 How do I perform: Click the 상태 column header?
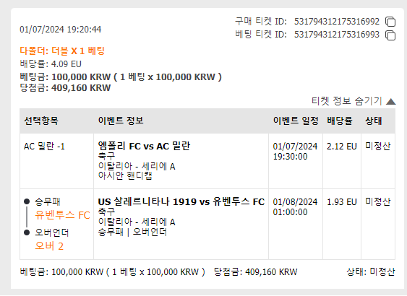tap(374, 121)
